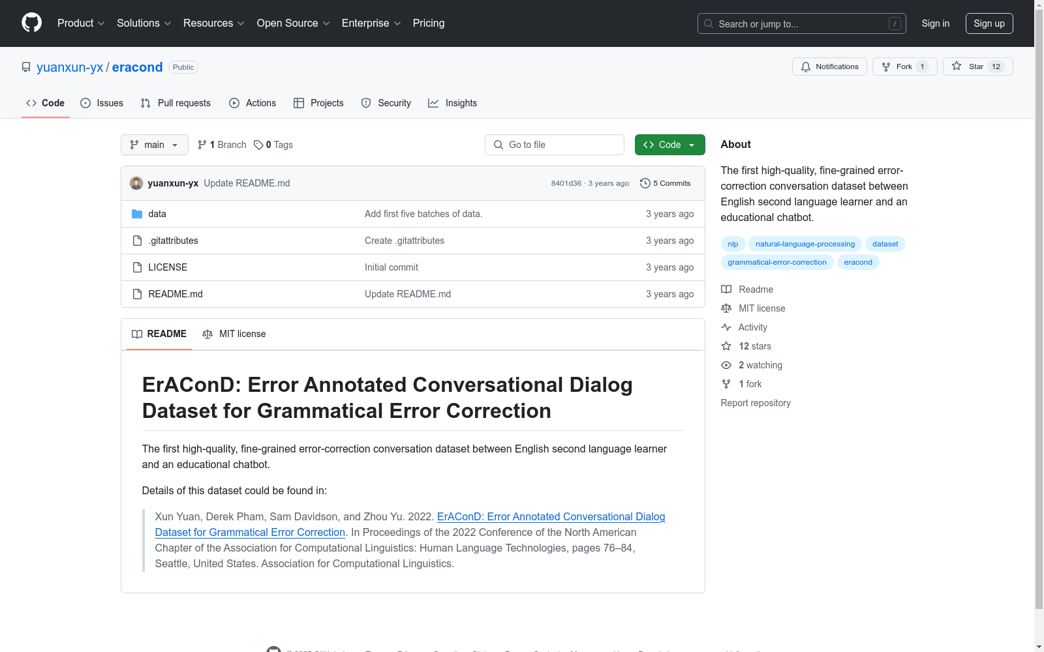Click the eye icon beside 2 watching
The height and width of the screenshot is (652, 1044).
pos(726,365)
